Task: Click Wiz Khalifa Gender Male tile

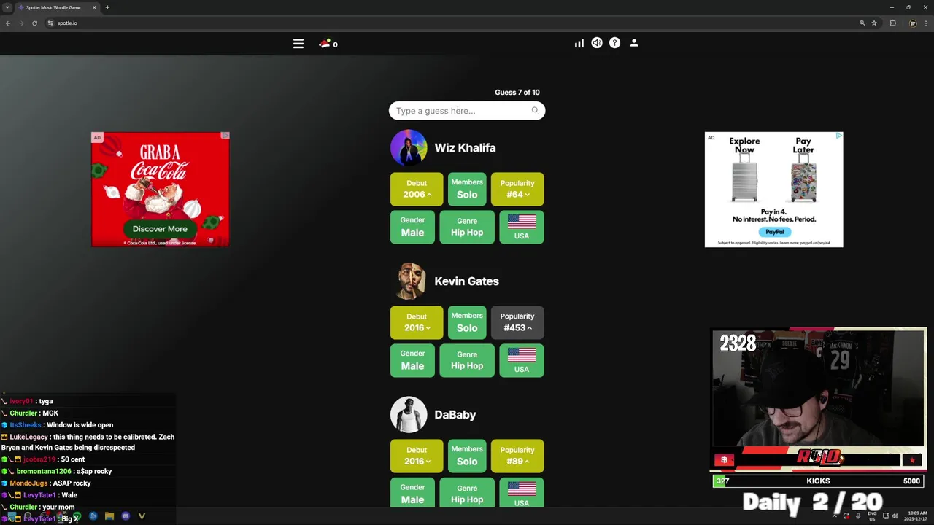Action: pos(412,227)
